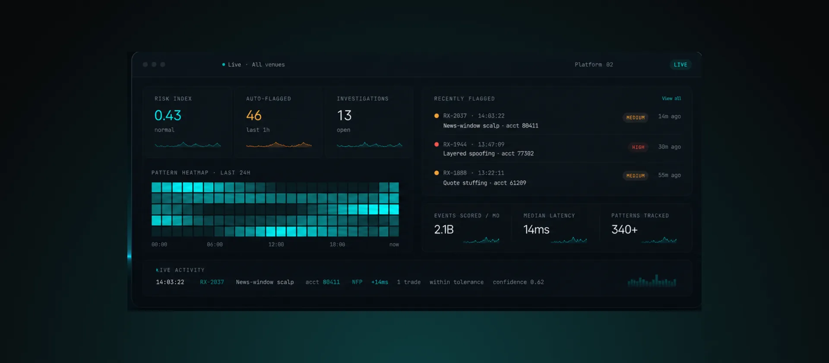Click the Pattern Heatmap · Last 24h title
This screenshot has width=829, height=363.
coord(201,173)
